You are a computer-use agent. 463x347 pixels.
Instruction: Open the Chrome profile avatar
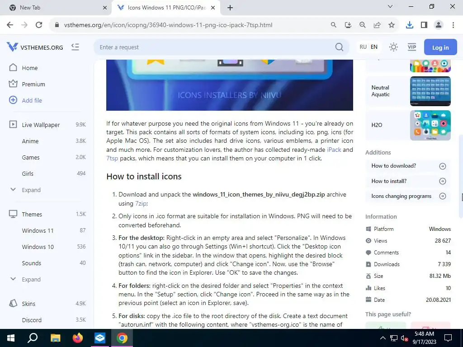[439, 25]
